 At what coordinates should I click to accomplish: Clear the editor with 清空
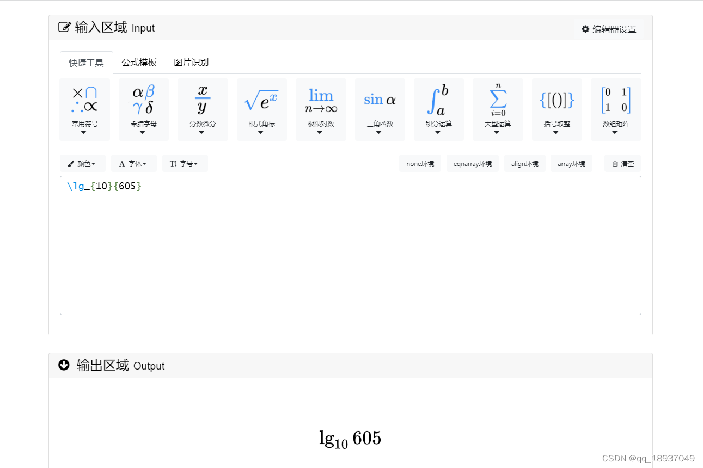tap(622, 163)
